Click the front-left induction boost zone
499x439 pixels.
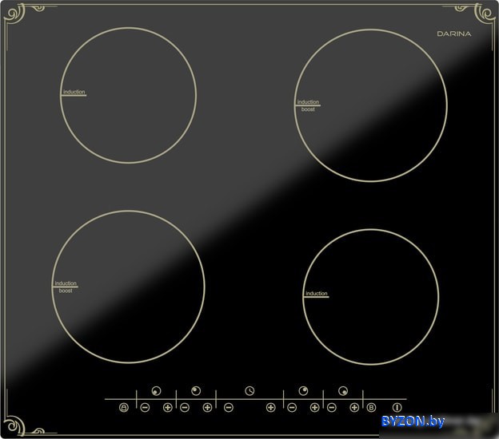coord(128,287)
